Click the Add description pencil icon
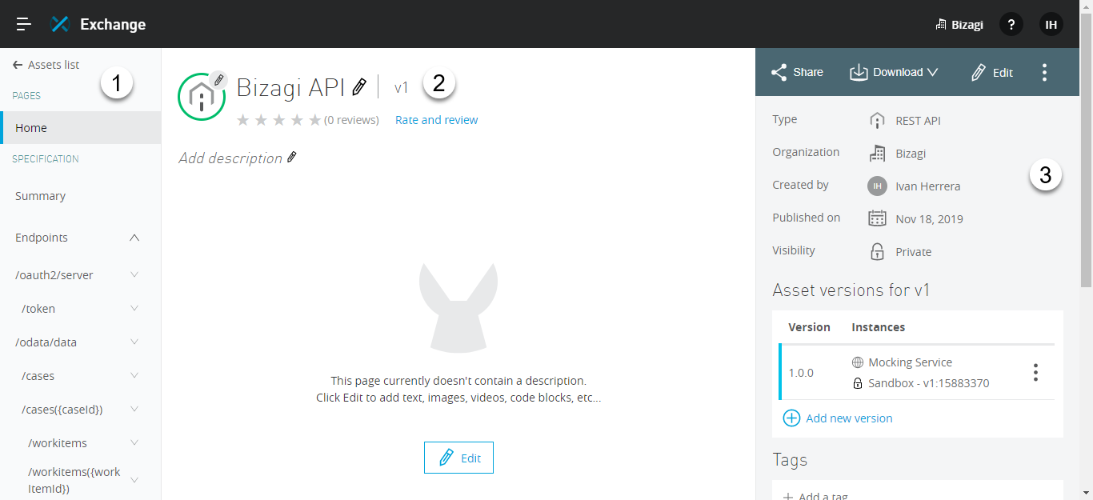Image resolution: width=1093 pixels, height=500 pixels. pyautogui.click(x=292, y=158)
